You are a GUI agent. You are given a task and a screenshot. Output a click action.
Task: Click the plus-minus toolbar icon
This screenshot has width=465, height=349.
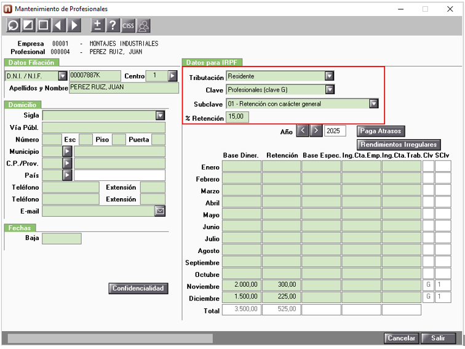pyautogui.click(x=98, y=25)
